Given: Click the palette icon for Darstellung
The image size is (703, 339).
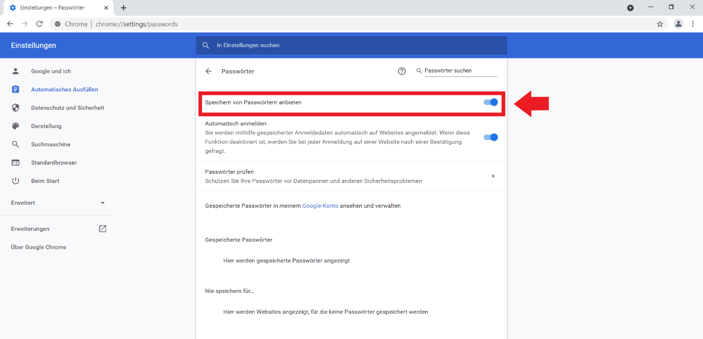Looking at the screenshot, I should pos(16,126).
